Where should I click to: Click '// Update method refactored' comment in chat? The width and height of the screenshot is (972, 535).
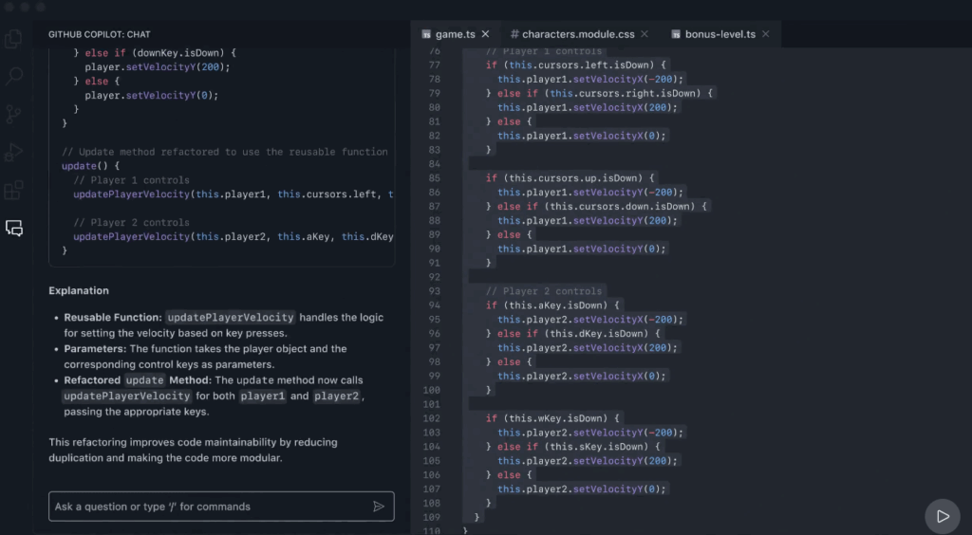(x=224, y=152)
